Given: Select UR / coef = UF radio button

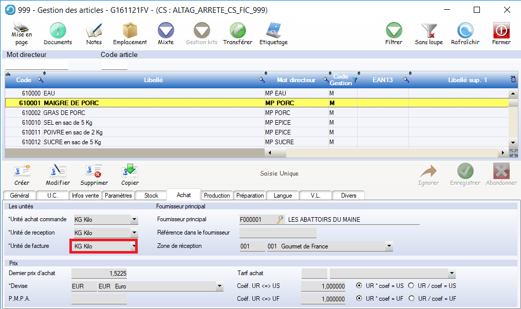Looking at the screenshot, I should pos(411,299).
